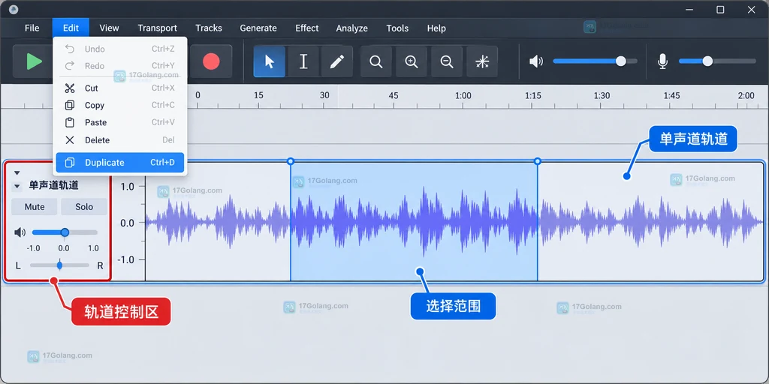Select the pencil Draw tool
769x384 pixels.
pos(337,61)
